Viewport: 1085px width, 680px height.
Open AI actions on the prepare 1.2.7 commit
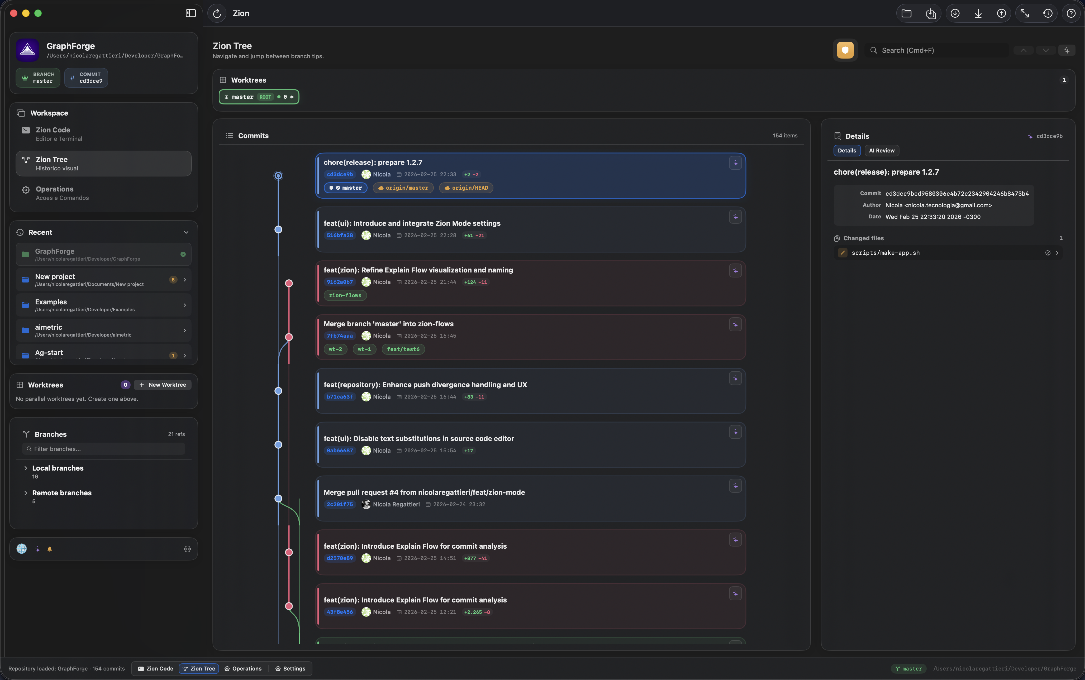click(735, 163)
